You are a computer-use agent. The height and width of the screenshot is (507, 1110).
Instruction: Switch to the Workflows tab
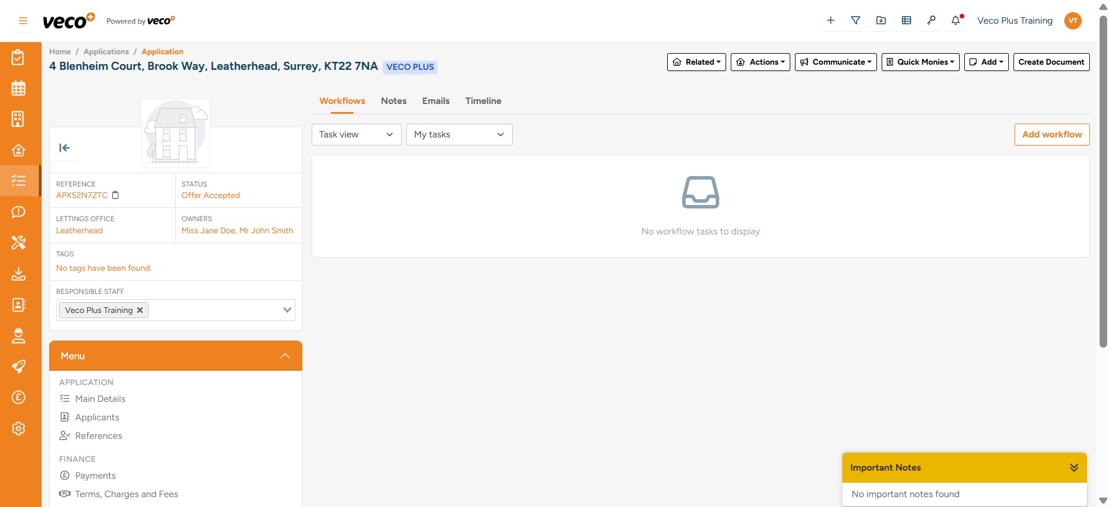tap(342, 101)
